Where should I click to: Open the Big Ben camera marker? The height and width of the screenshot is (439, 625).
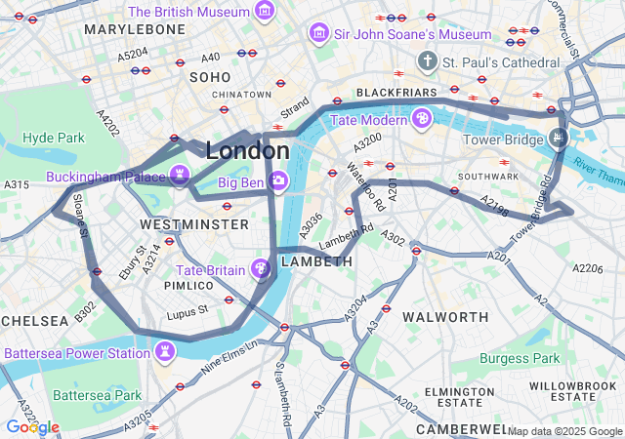click(x=278, y=181)
